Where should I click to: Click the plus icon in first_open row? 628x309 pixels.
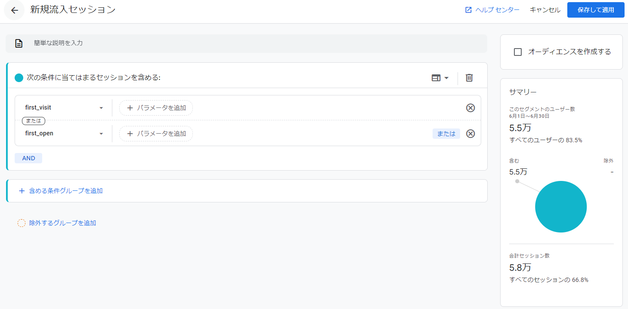pyautogui.click(x=130, y=134)
